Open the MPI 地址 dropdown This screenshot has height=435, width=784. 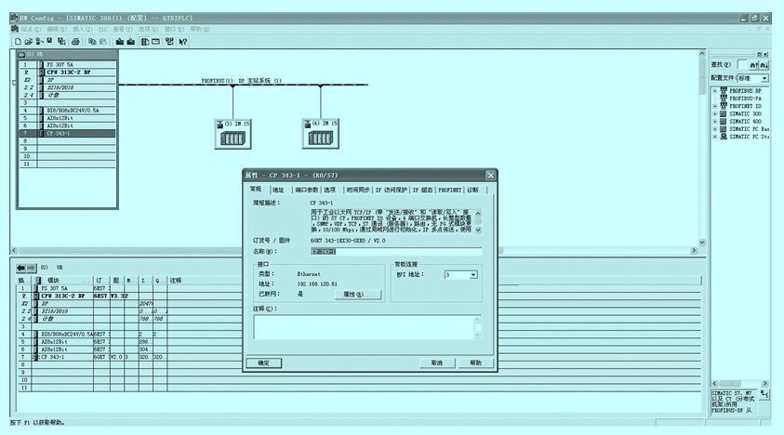(473, 275)
